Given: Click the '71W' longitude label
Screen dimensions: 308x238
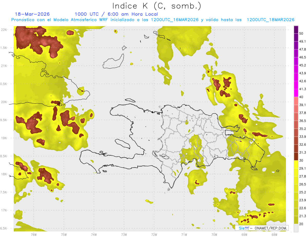Looking at the screenshot, I should pos(184,234).
